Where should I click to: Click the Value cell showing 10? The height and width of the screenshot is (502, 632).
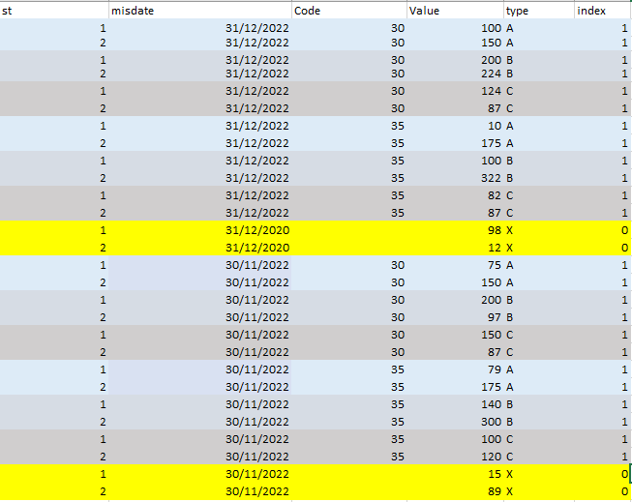[x=455, y=126]
